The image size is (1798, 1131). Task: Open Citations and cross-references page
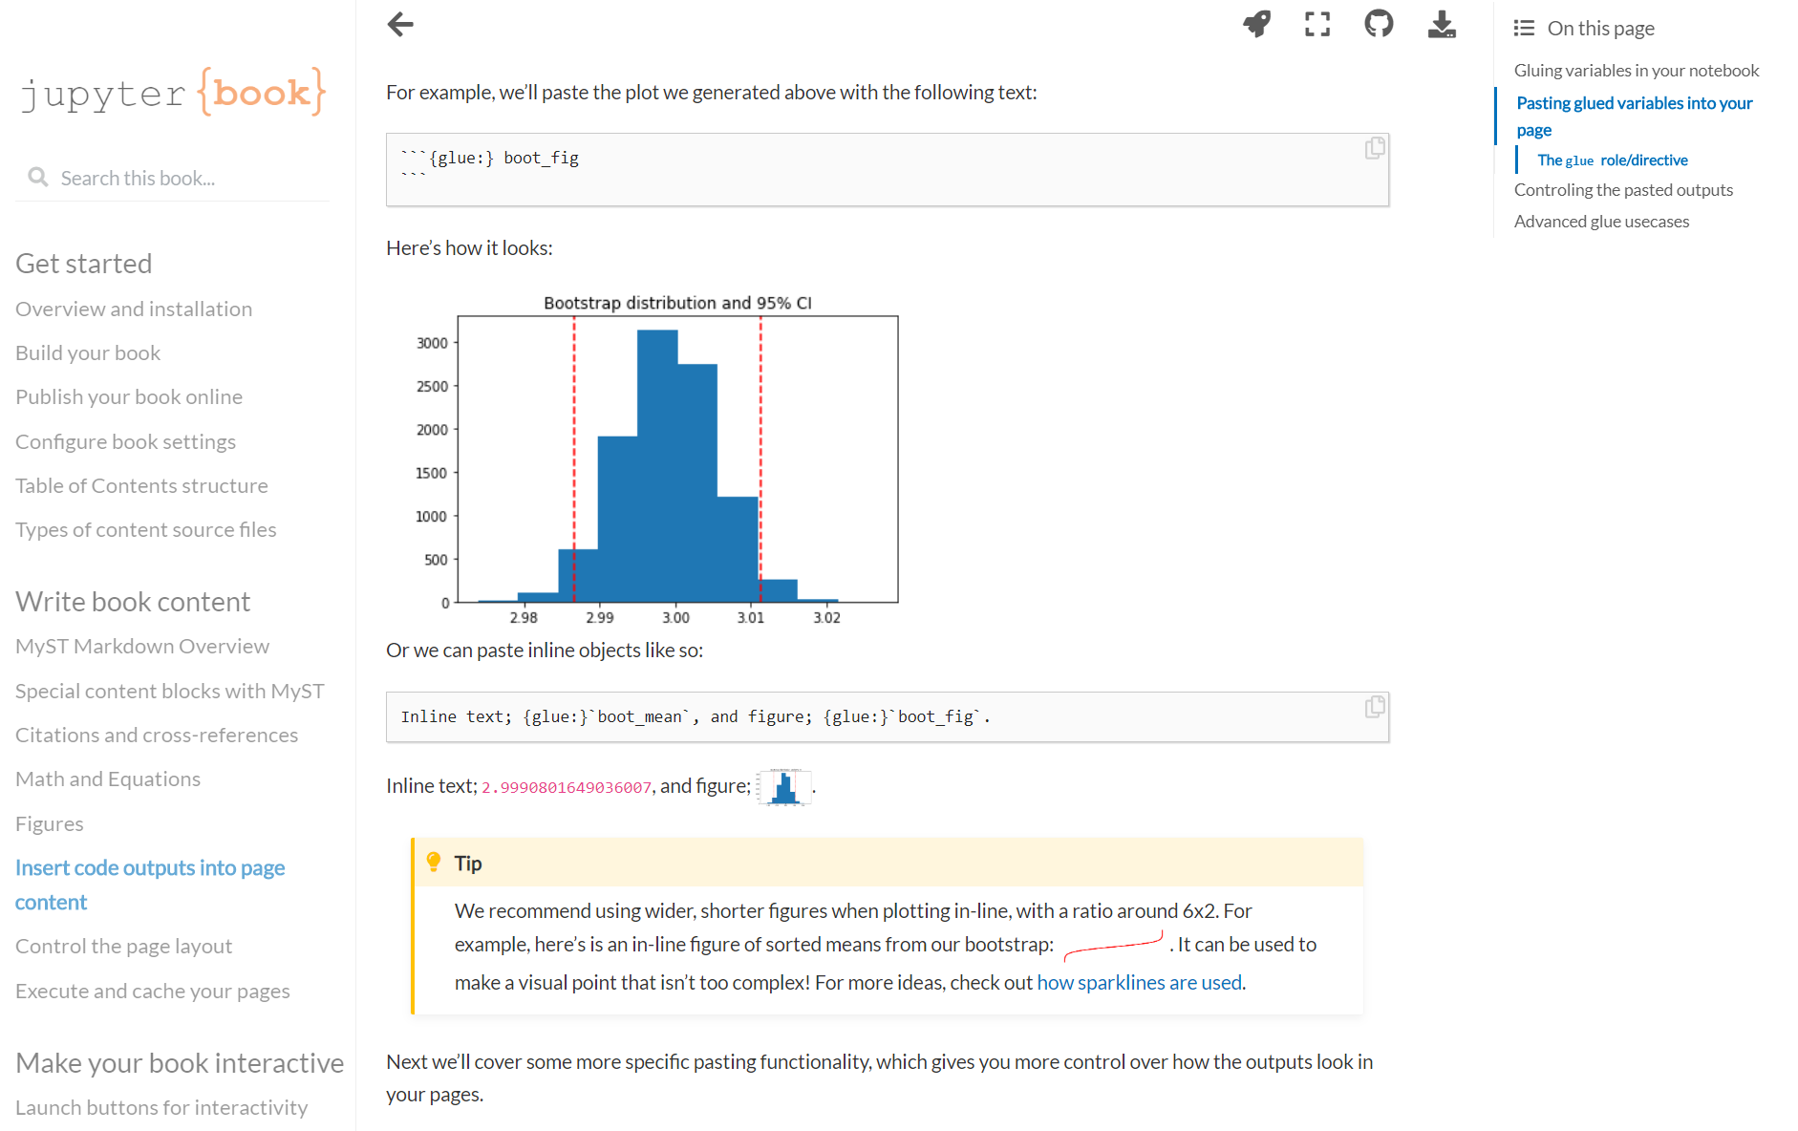click(x=157, y=735)
